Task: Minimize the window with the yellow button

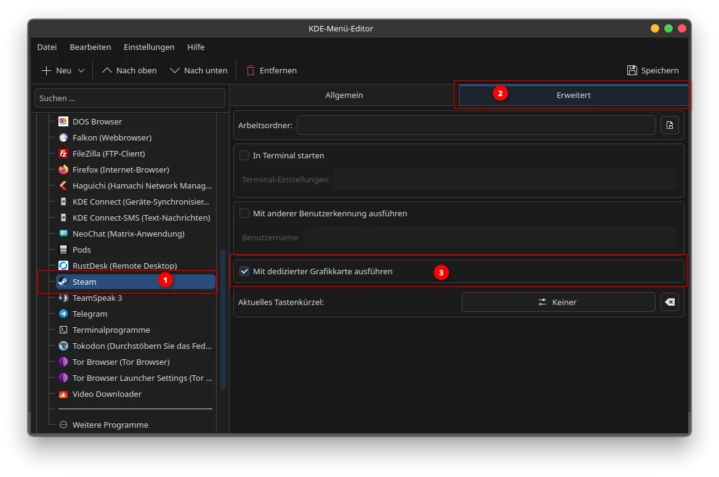Action: (x=655, y=28)
